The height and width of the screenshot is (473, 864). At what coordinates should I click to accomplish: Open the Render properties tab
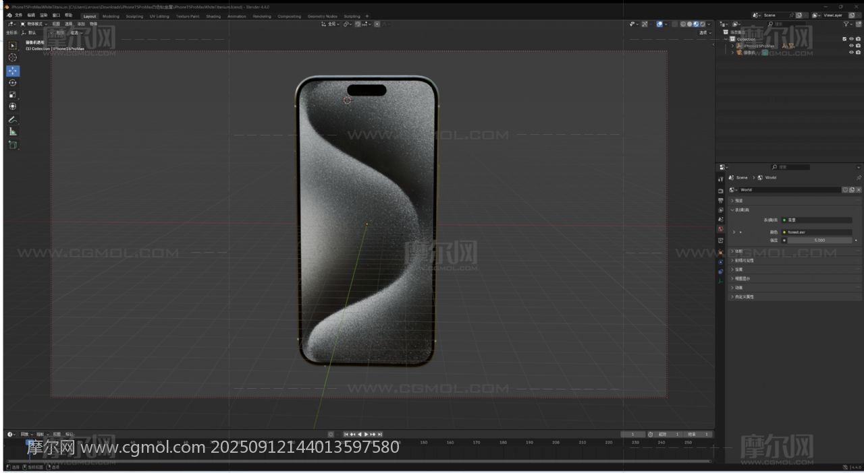click(x=721, y=191)
